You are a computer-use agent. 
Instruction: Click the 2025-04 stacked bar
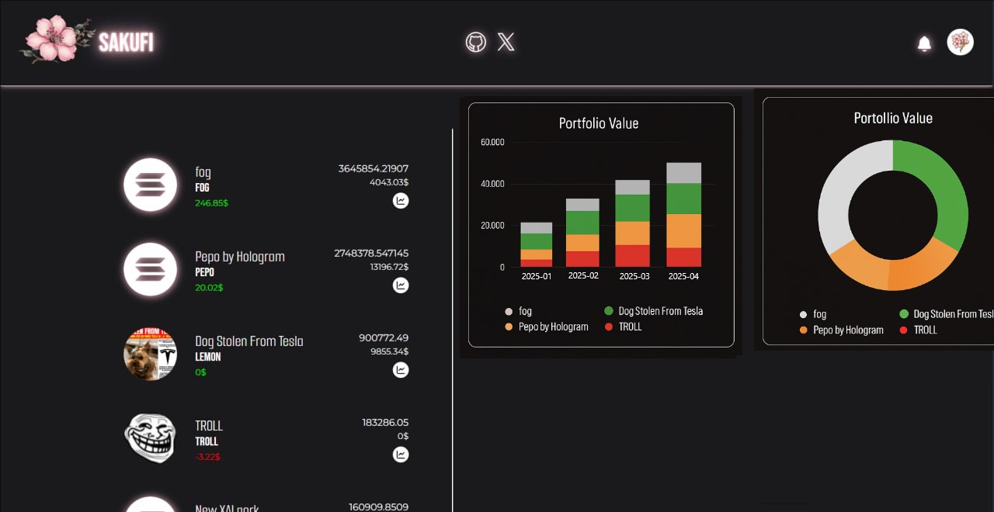point(683,215)
